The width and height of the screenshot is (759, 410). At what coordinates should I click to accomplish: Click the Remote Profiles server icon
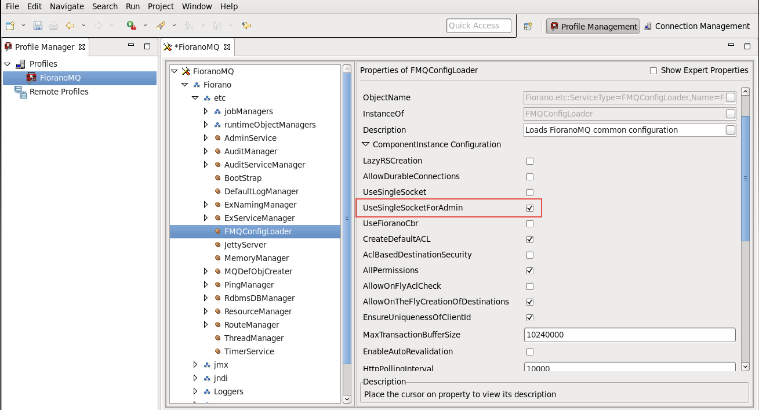(21, 92)
